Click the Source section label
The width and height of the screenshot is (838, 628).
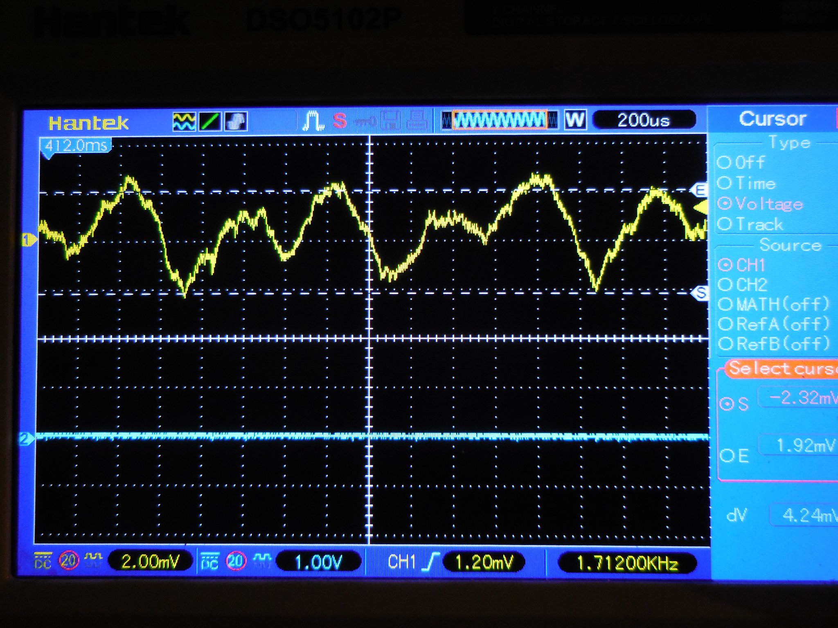pos(791,245)
